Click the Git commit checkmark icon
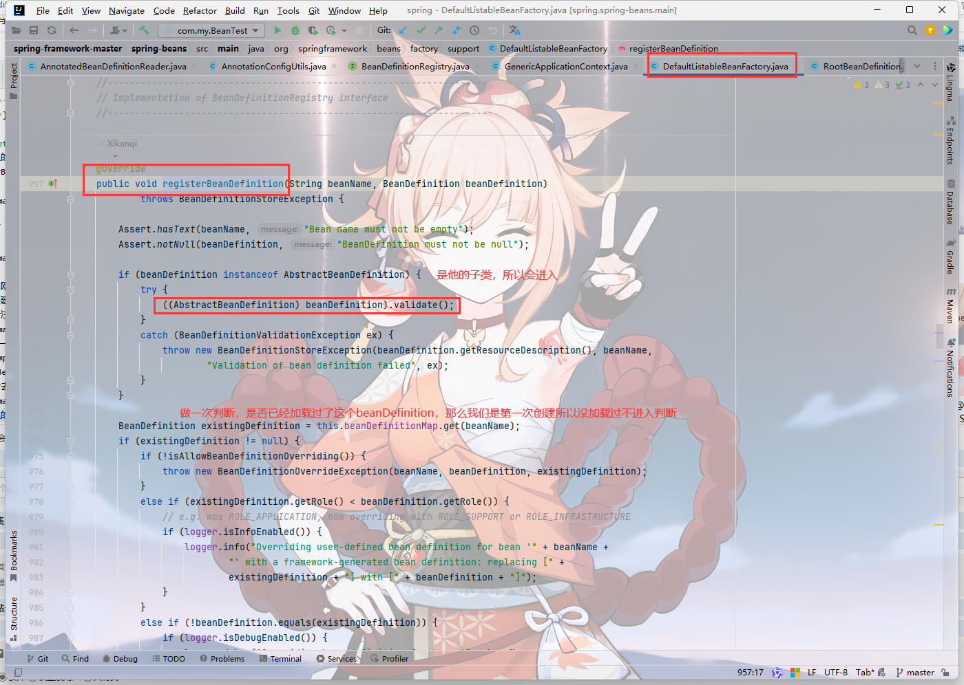The width and height of the screenshot is (964, 685). [x=421, y=30]
